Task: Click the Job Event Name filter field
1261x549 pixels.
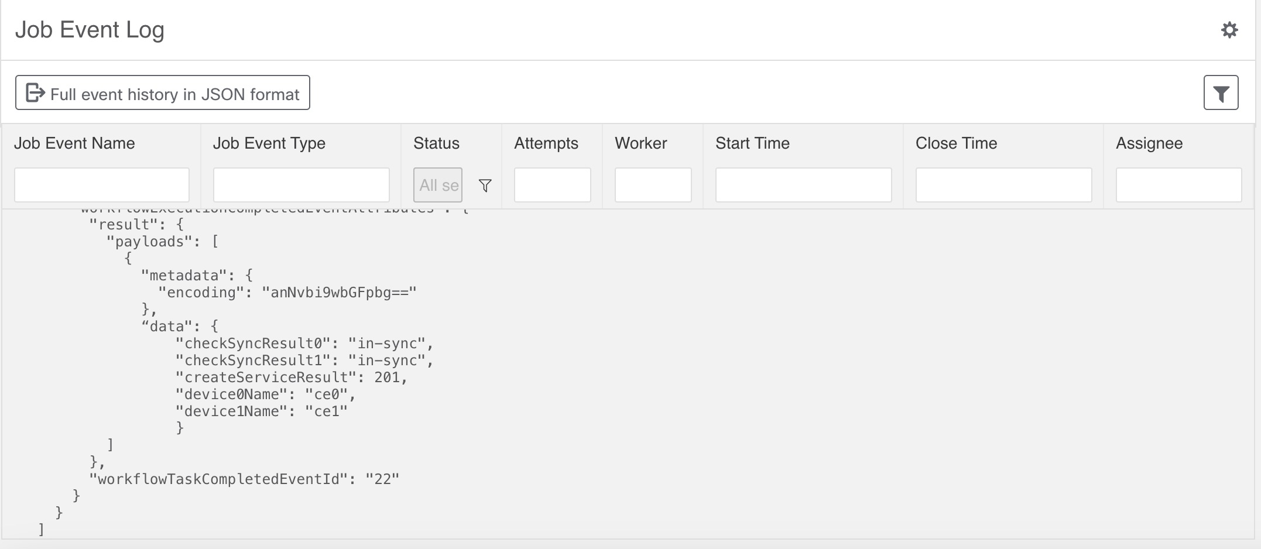Action: pos(101,184)
